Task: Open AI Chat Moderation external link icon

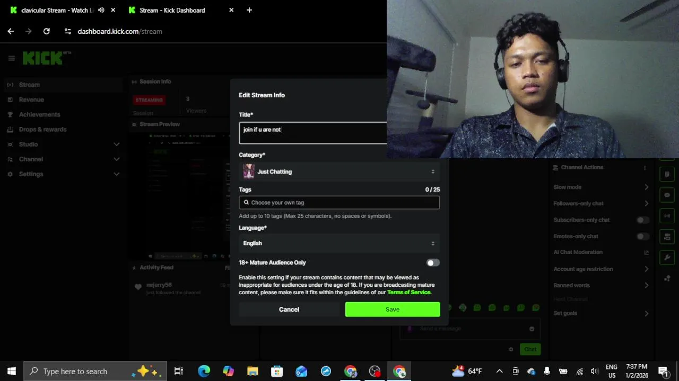Action: point(646,252)
